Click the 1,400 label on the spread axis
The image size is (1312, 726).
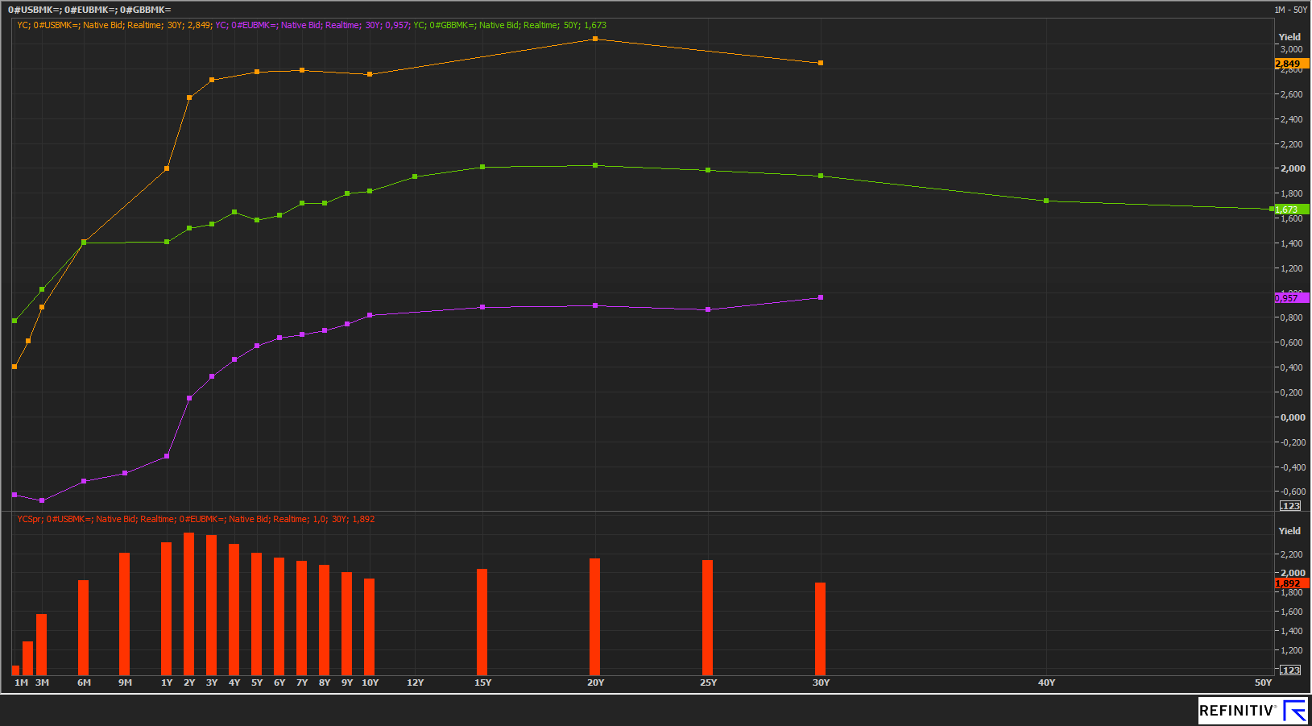[1291, 631]
